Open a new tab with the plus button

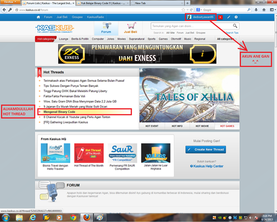(x=187, y=3)
